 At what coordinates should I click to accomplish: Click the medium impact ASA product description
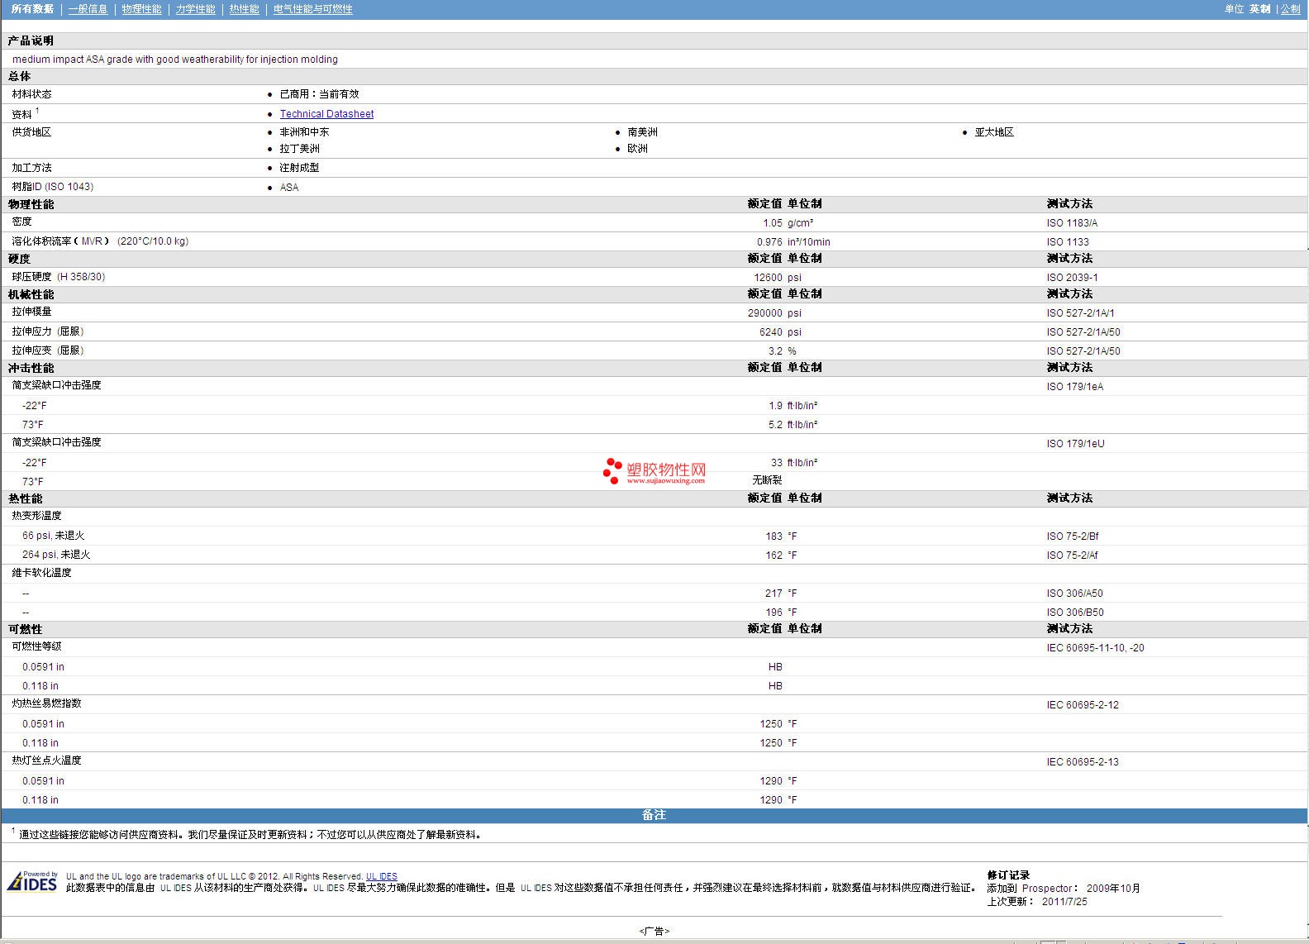tap(175, 60)
